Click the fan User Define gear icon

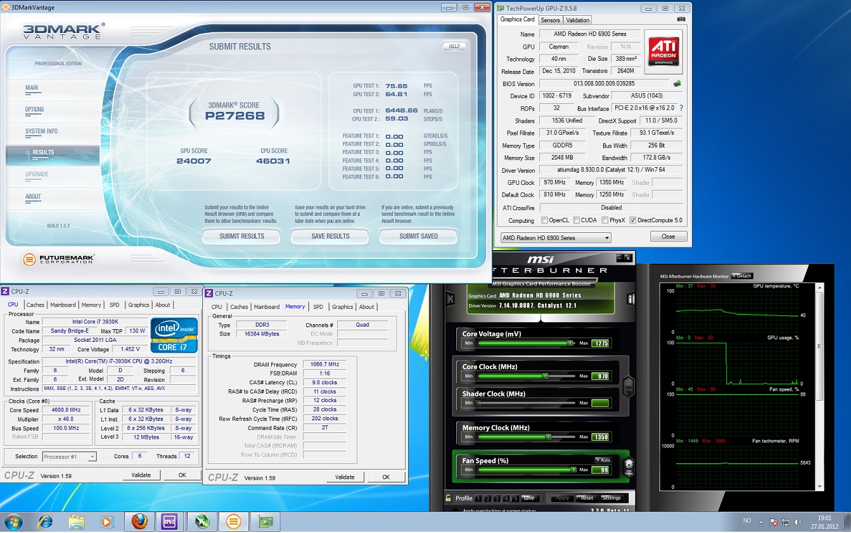point(629,468)
